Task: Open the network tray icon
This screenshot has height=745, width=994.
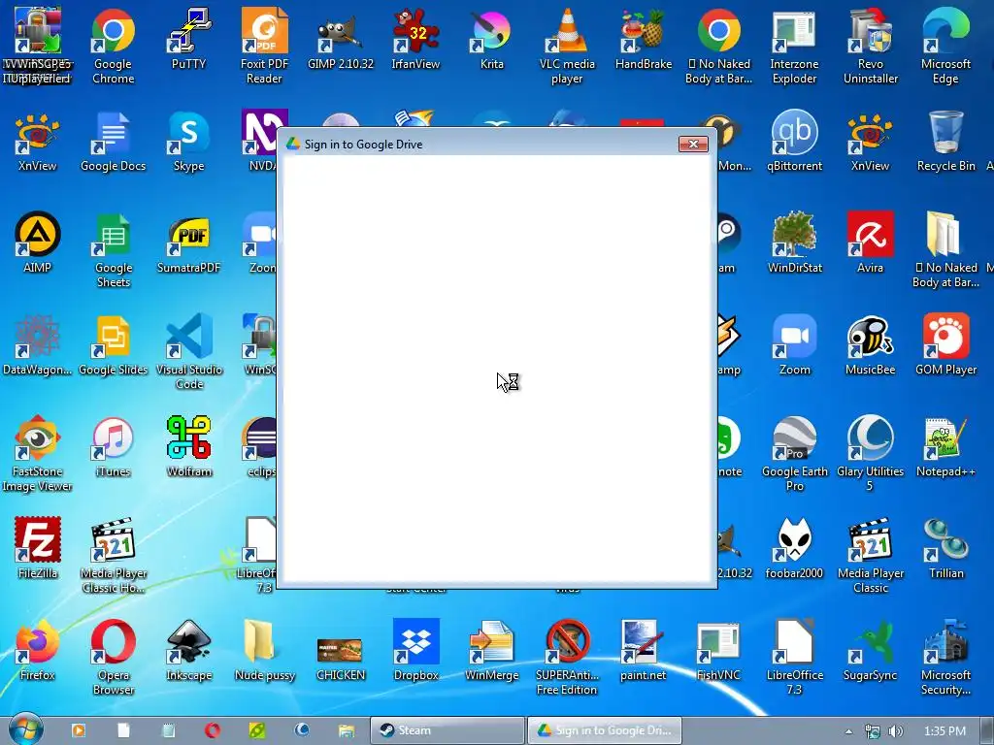Action: pos(873,731)
